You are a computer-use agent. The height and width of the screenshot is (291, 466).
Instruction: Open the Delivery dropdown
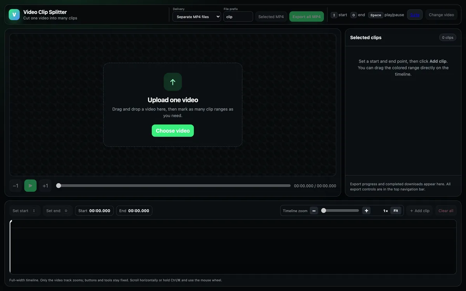tap(197, 17)
